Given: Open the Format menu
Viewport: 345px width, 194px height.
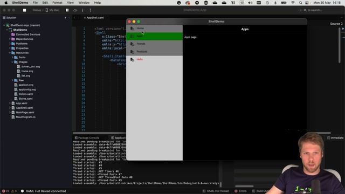Looking at the screenshot, I should [57, 3].
